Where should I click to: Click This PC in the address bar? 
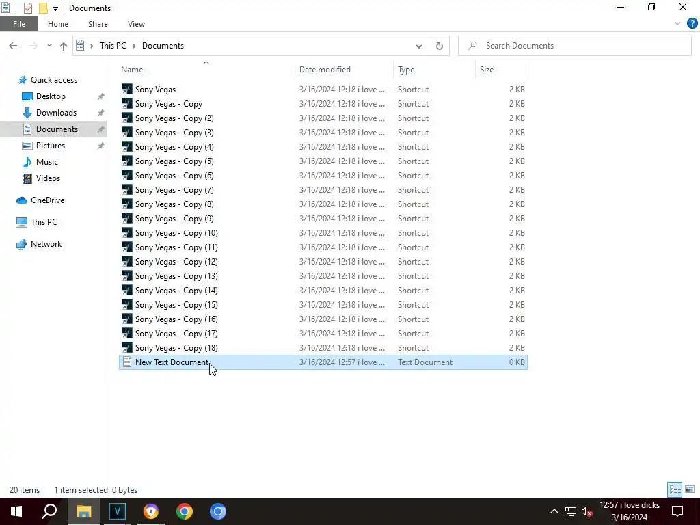(x=113, y=46)
